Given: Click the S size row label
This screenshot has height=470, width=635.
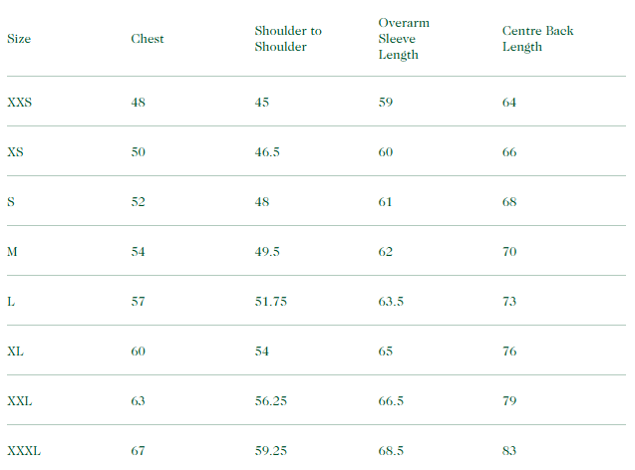Looking at the screenshot, I should (11, 202).
